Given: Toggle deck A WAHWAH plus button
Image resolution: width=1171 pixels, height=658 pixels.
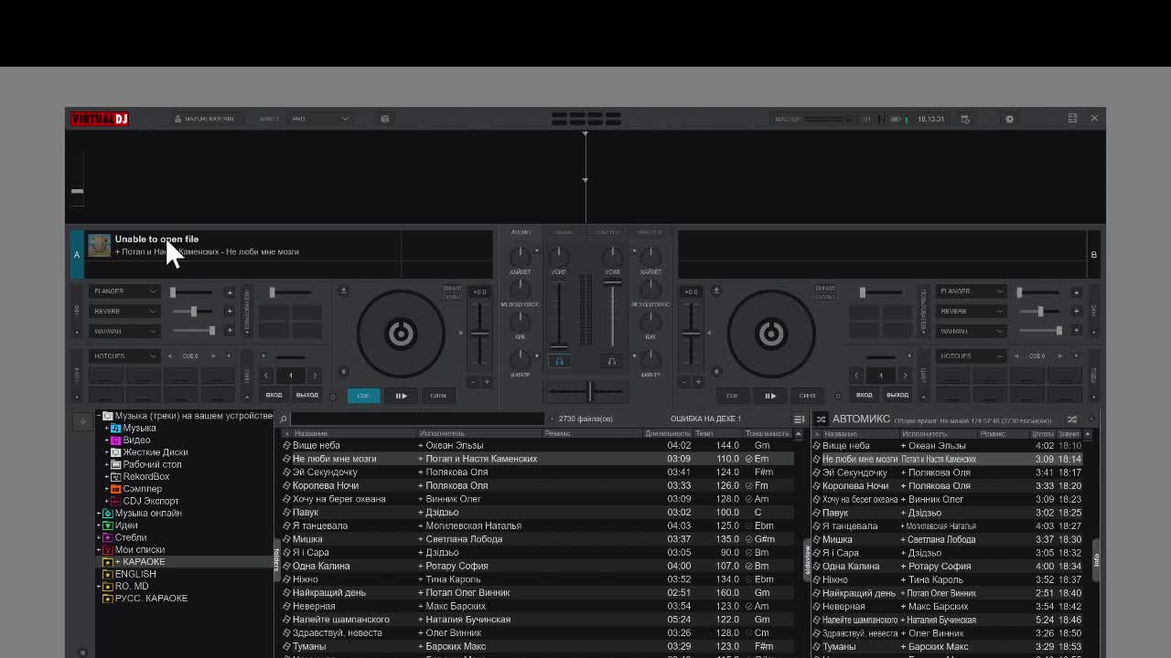Looking at the screenshot, I should pyautogui.click(x=230, y=331).
